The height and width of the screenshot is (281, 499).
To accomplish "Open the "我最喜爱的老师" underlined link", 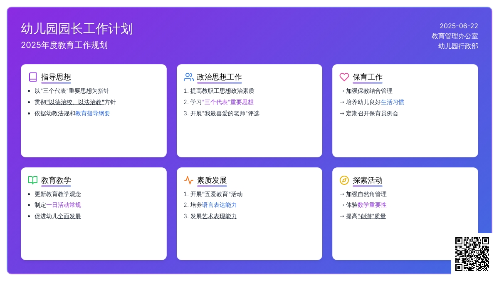I will 225,113.
